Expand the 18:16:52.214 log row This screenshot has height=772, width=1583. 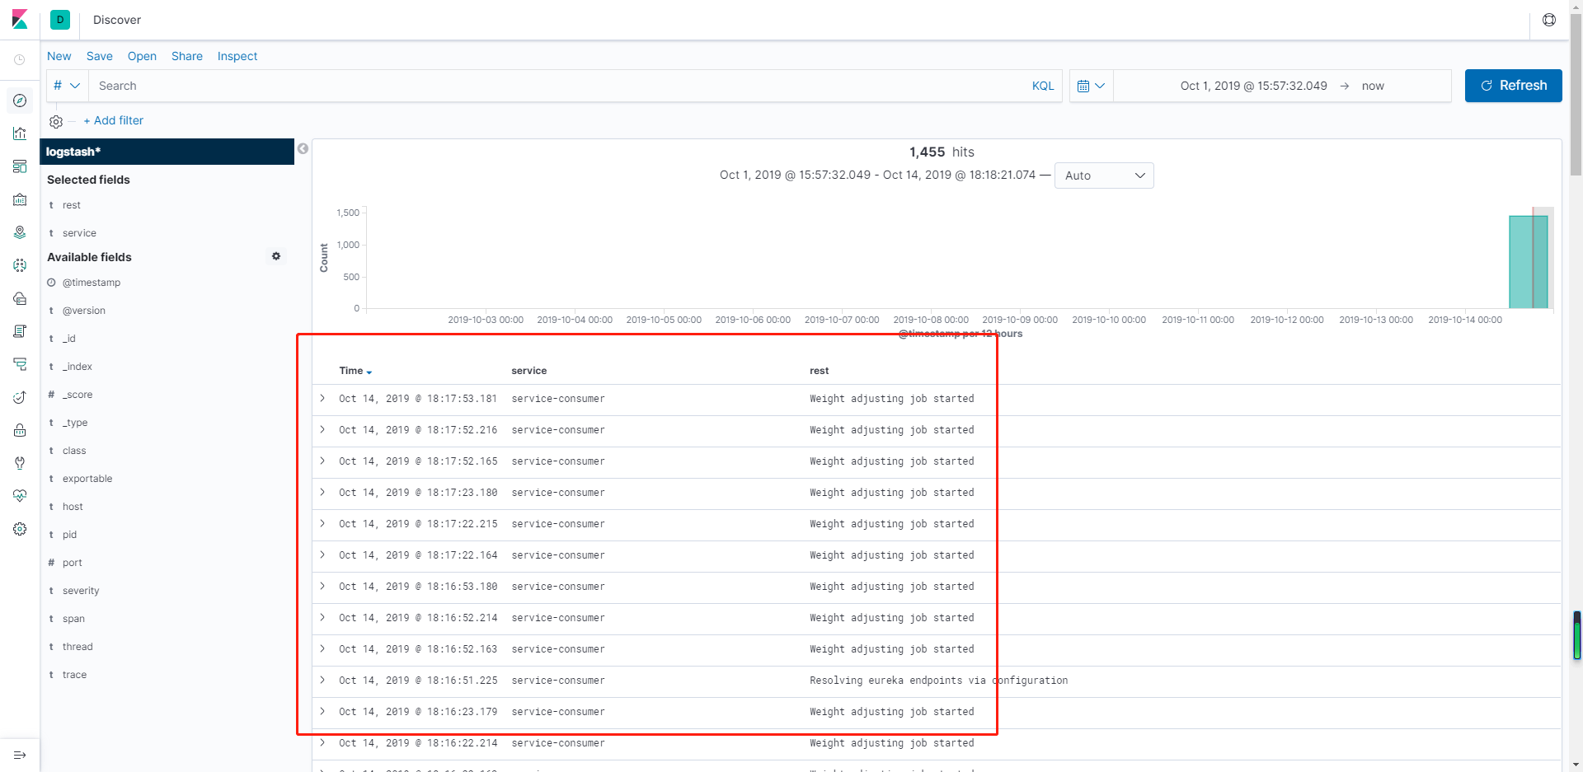pyautogui.click(x=322, y=617)
